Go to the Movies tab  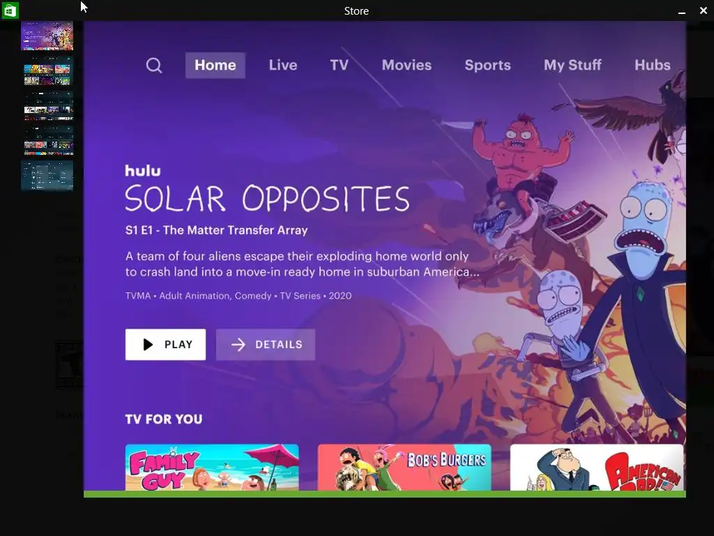pos(407,65)
